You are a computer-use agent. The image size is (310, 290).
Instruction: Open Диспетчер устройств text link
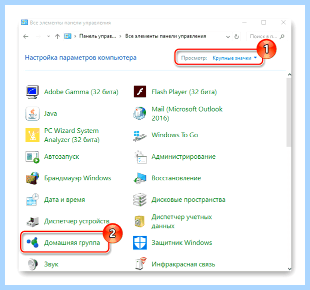[76, 221]
